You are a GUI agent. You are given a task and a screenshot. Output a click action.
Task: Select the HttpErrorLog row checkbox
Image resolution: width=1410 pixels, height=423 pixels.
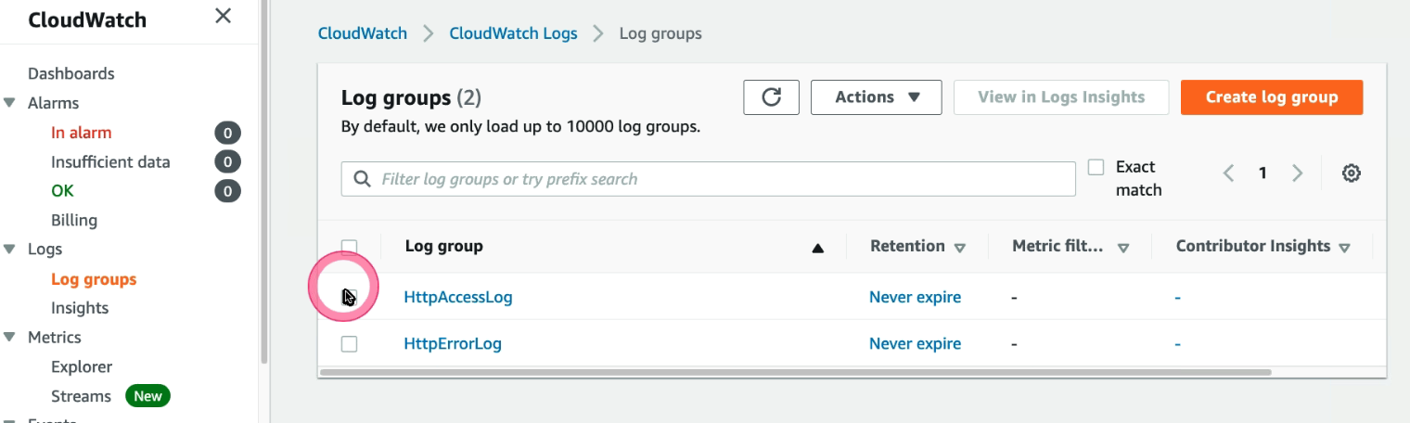click(x=349, y=344)
